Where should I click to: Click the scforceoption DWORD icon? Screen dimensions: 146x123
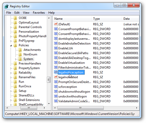point(56,87)
